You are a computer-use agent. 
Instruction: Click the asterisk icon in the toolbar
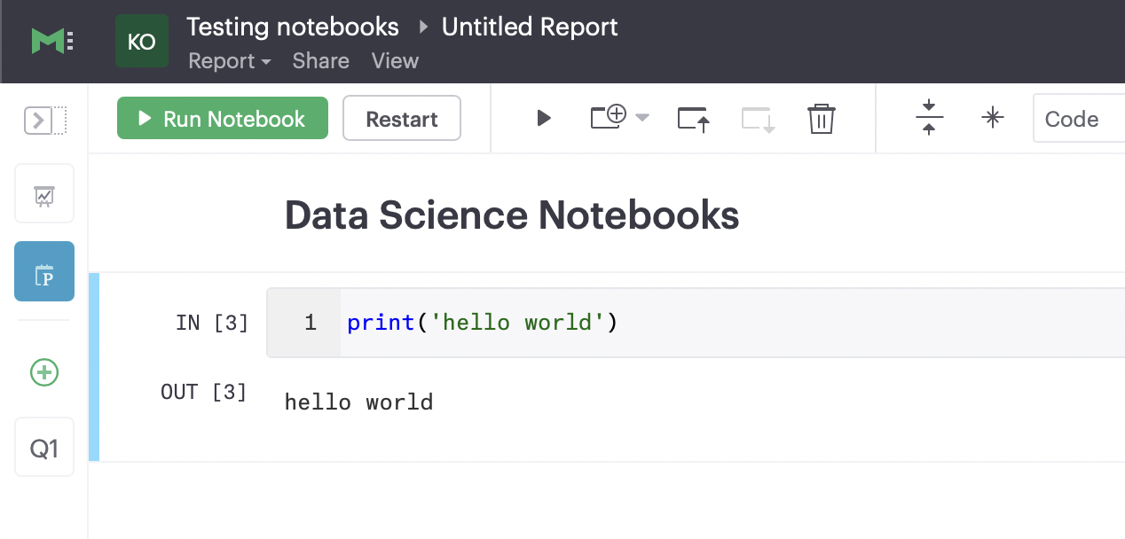point(993,118)
